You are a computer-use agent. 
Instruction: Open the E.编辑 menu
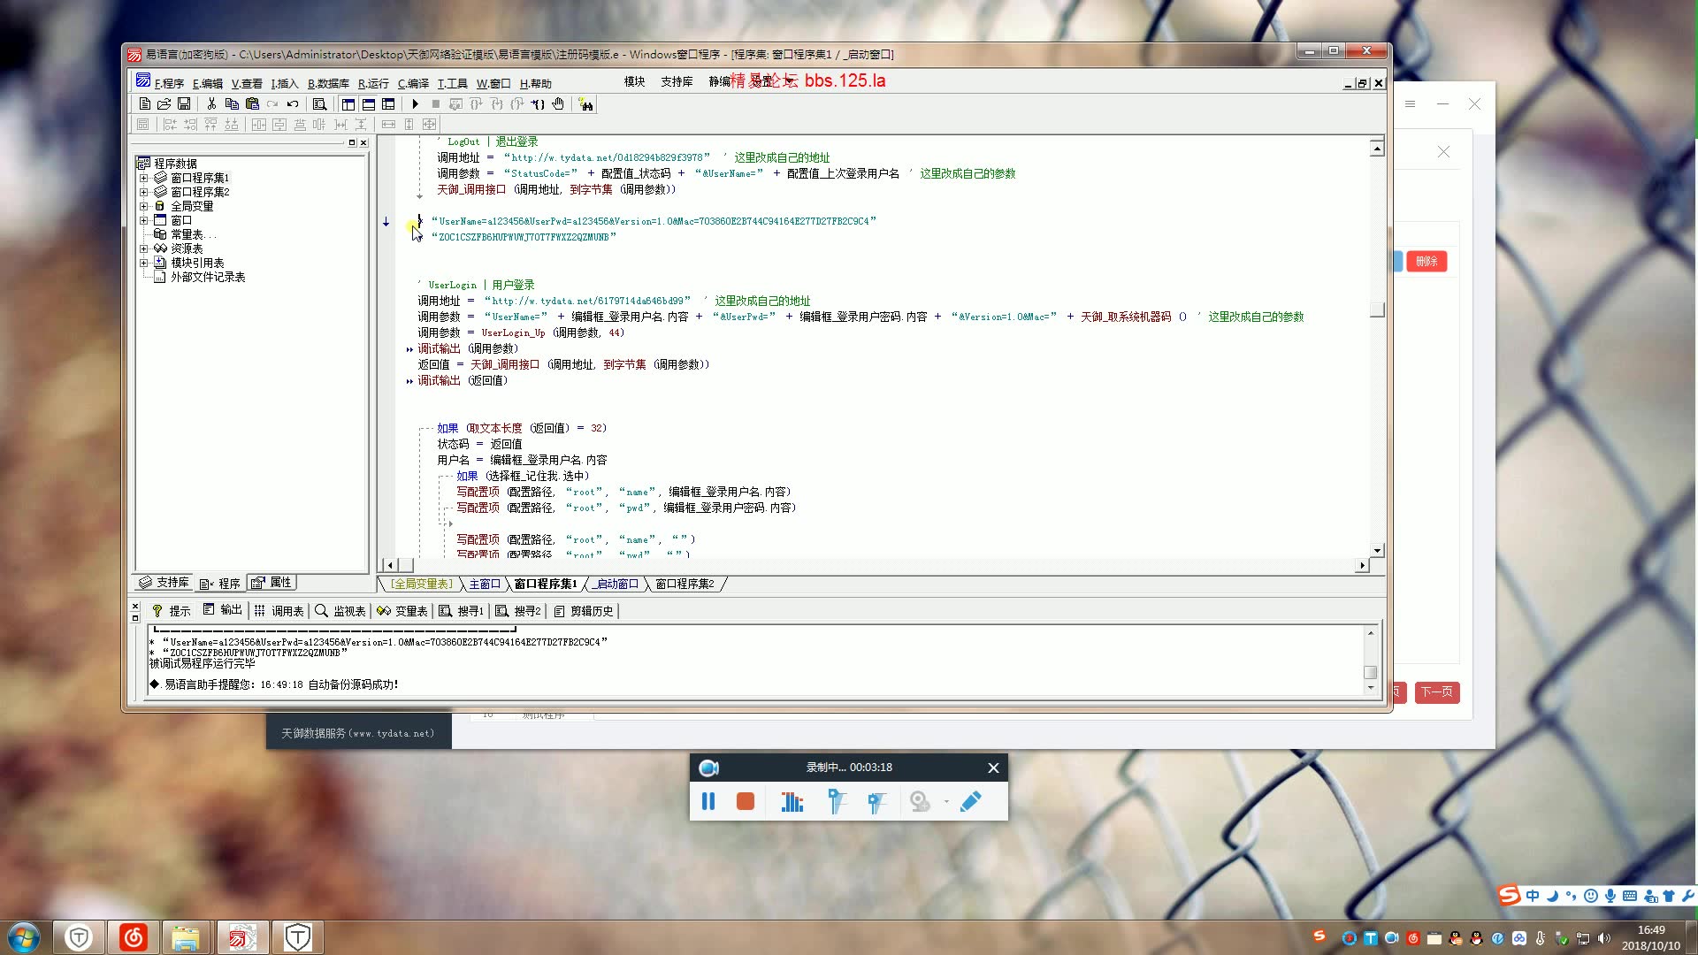pyautogui.click(x=208, y=83)
